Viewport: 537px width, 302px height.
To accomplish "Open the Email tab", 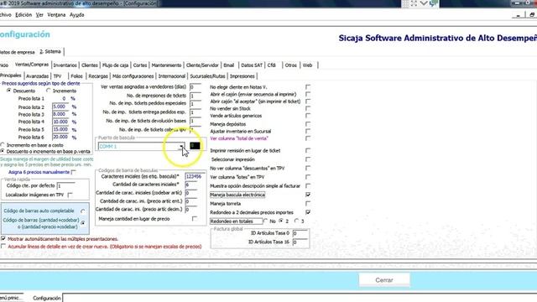I will (229, 65).
